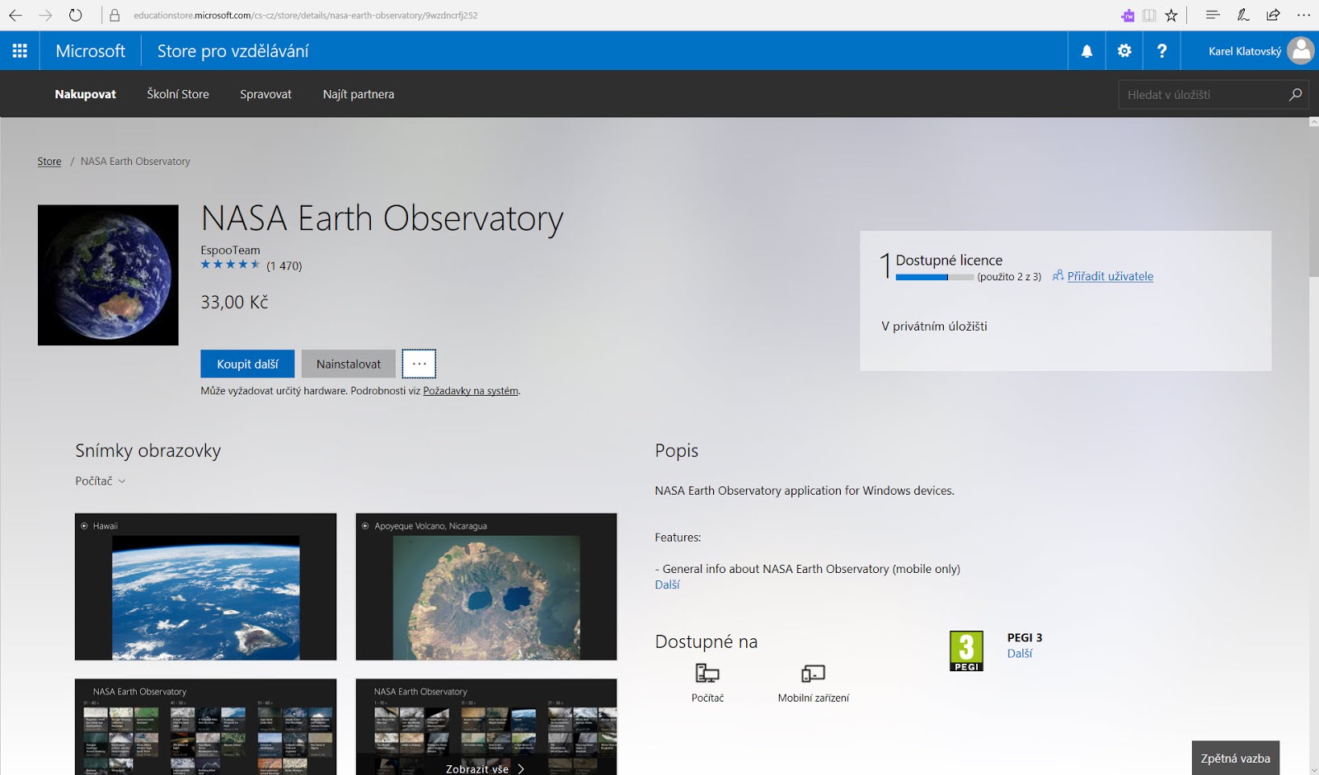Expand description with Další link under Popis
Screen dimensions: 1319x775
[x=667, y=585]
